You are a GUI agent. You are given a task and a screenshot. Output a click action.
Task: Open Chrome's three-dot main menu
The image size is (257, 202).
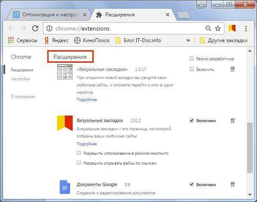(x=246, y=28)
